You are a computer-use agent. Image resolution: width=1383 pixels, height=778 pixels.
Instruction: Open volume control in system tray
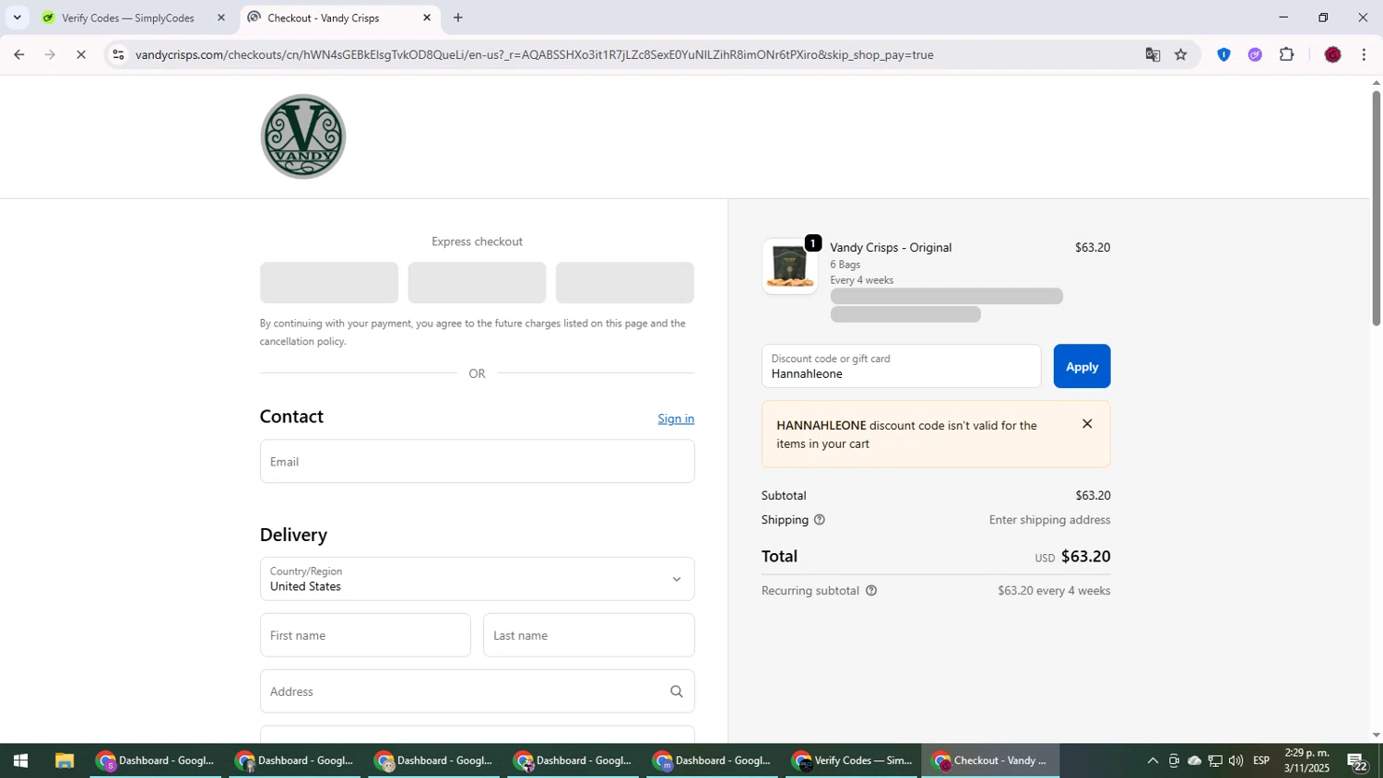coord(1235,760)
